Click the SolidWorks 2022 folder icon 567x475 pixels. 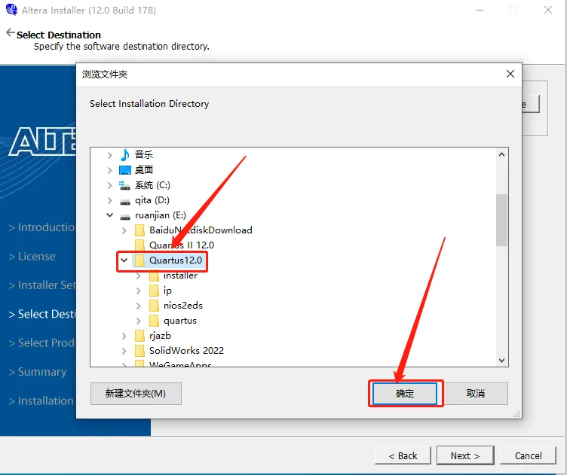pos(139,351)
